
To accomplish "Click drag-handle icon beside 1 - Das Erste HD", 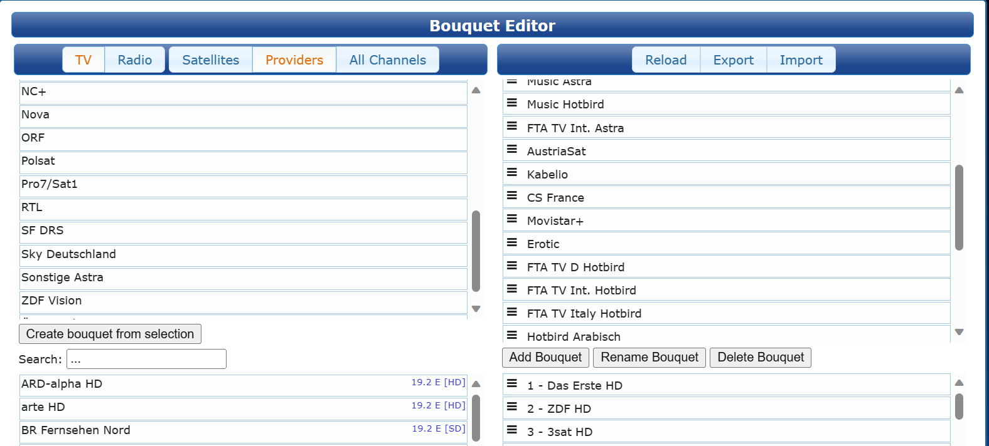I will click(512, 383).
